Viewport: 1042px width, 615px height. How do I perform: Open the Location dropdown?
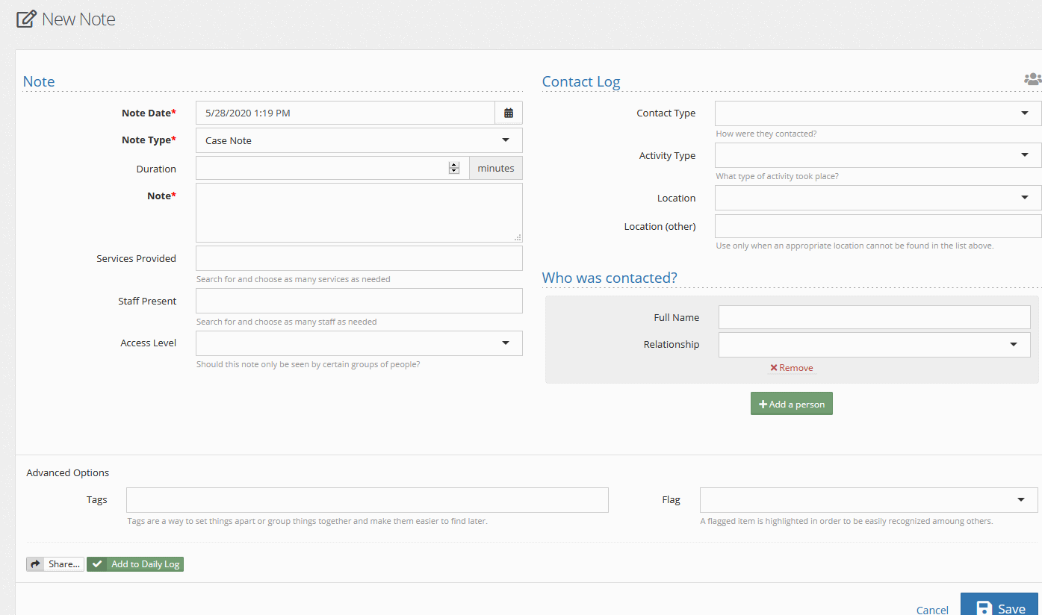tap(1024, 198)
